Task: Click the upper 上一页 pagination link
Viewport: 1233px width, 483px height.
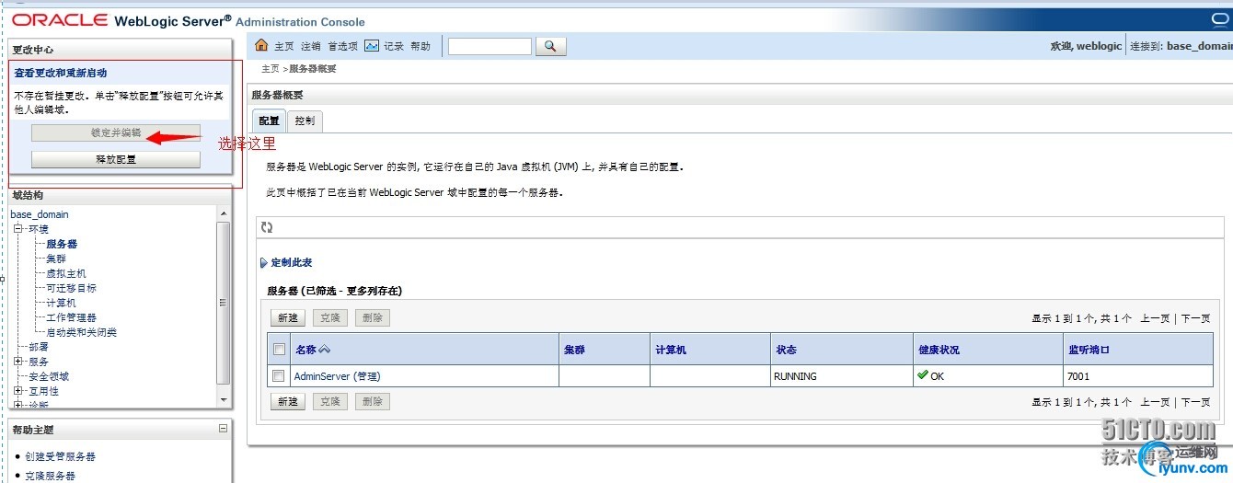Action: (x=1155, y=318)
